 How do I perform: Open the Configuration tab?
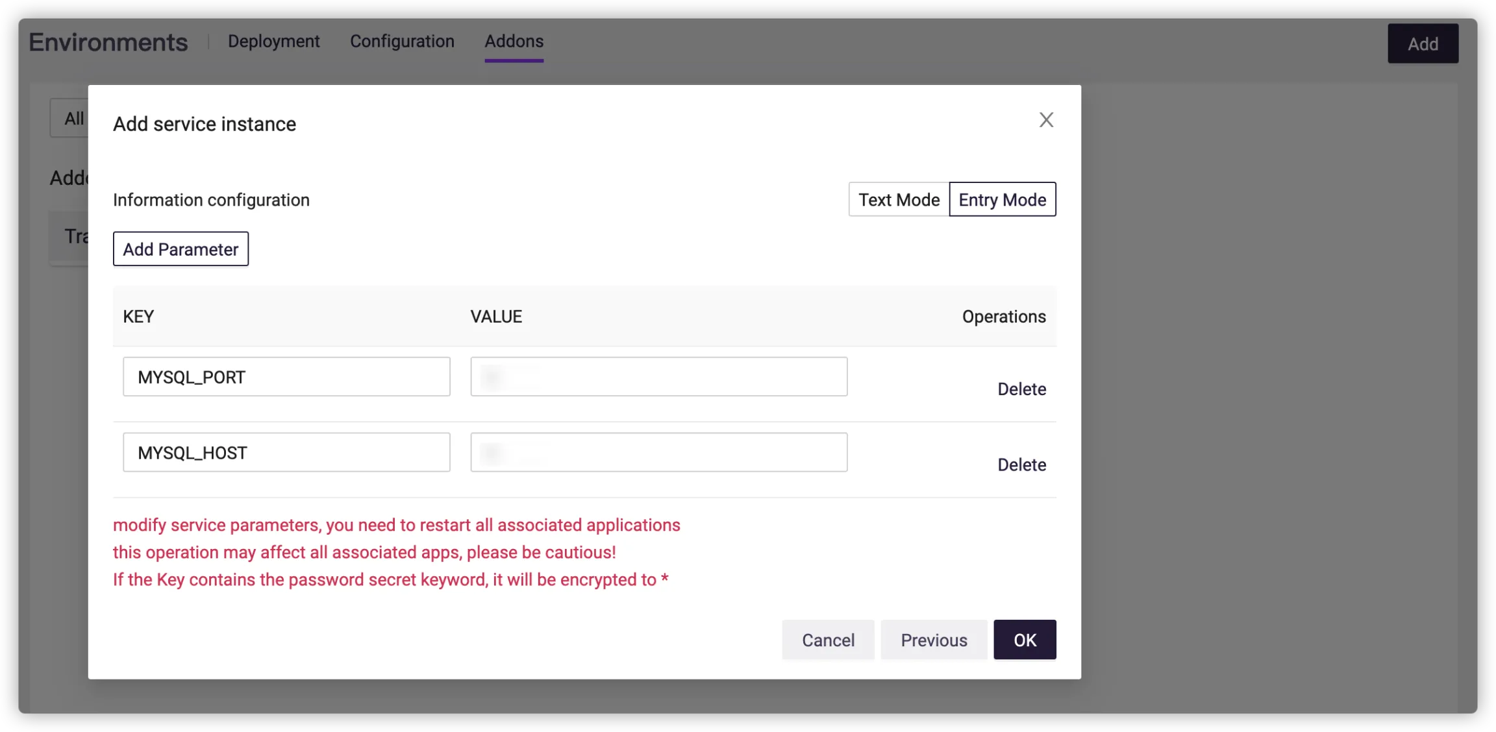pyautogui.click(x=402, y=42)
